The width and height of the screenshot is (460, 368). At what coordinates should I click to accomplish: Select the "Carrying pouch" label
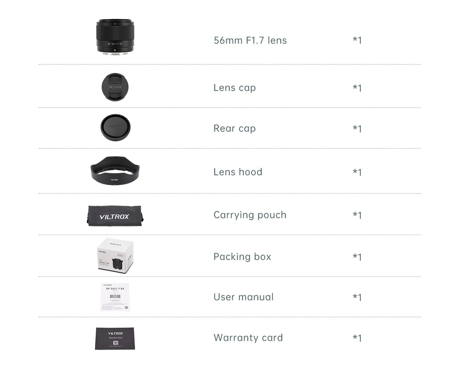coord(250,215)
